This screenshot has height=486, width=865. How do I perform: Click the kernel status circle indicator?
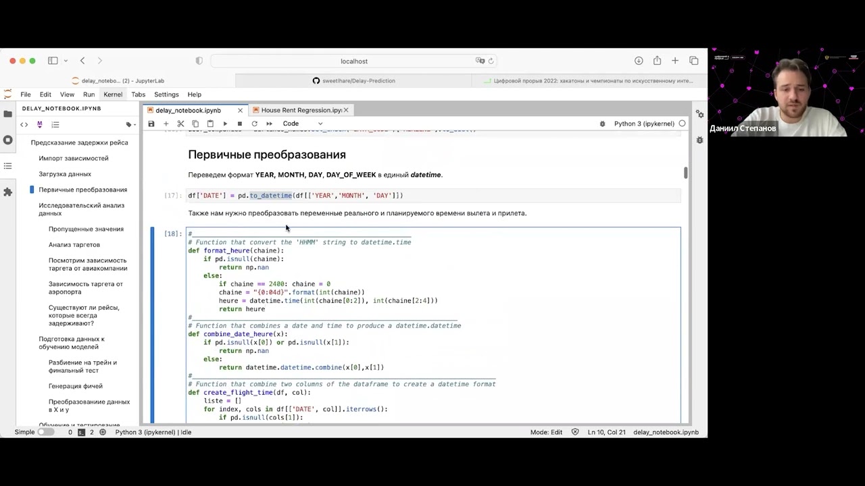682,124
